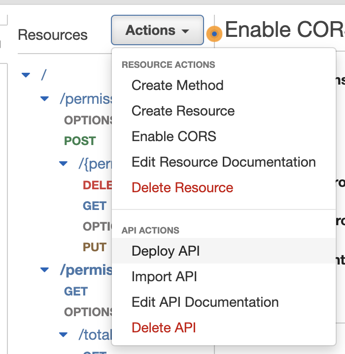Select the brown PUT method

coord(95,247)
